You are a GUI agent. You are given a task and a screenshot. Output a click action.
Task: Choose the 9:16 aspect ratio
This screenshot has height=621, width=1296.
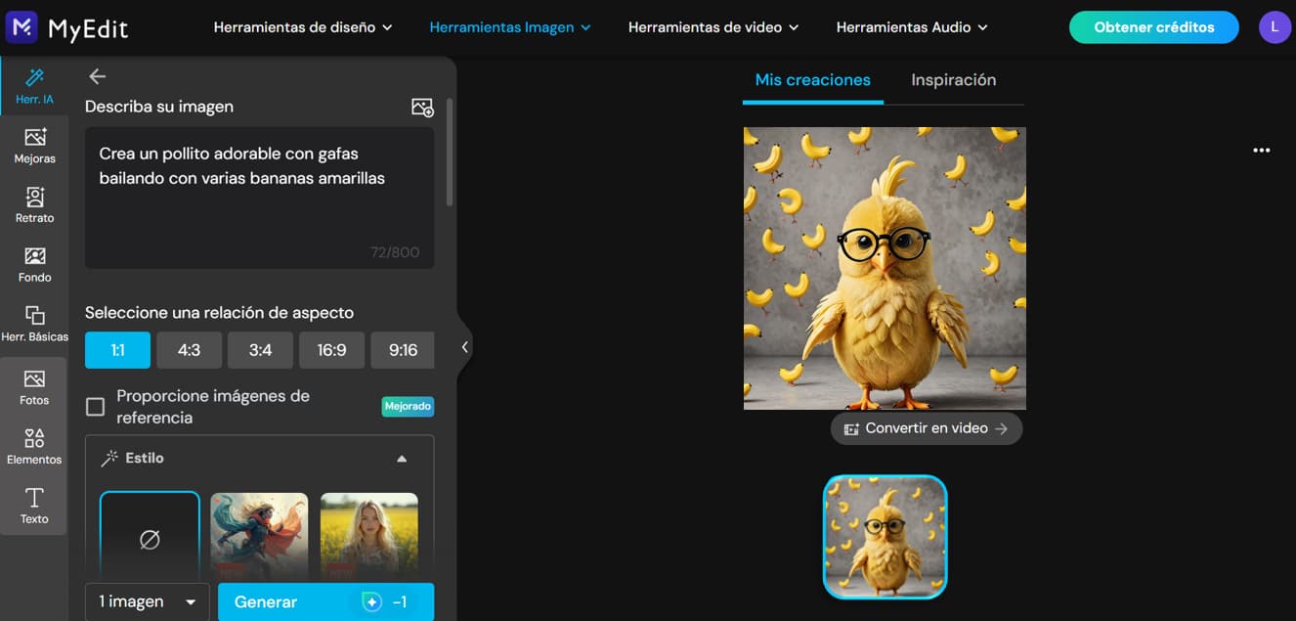pos(403,349)
